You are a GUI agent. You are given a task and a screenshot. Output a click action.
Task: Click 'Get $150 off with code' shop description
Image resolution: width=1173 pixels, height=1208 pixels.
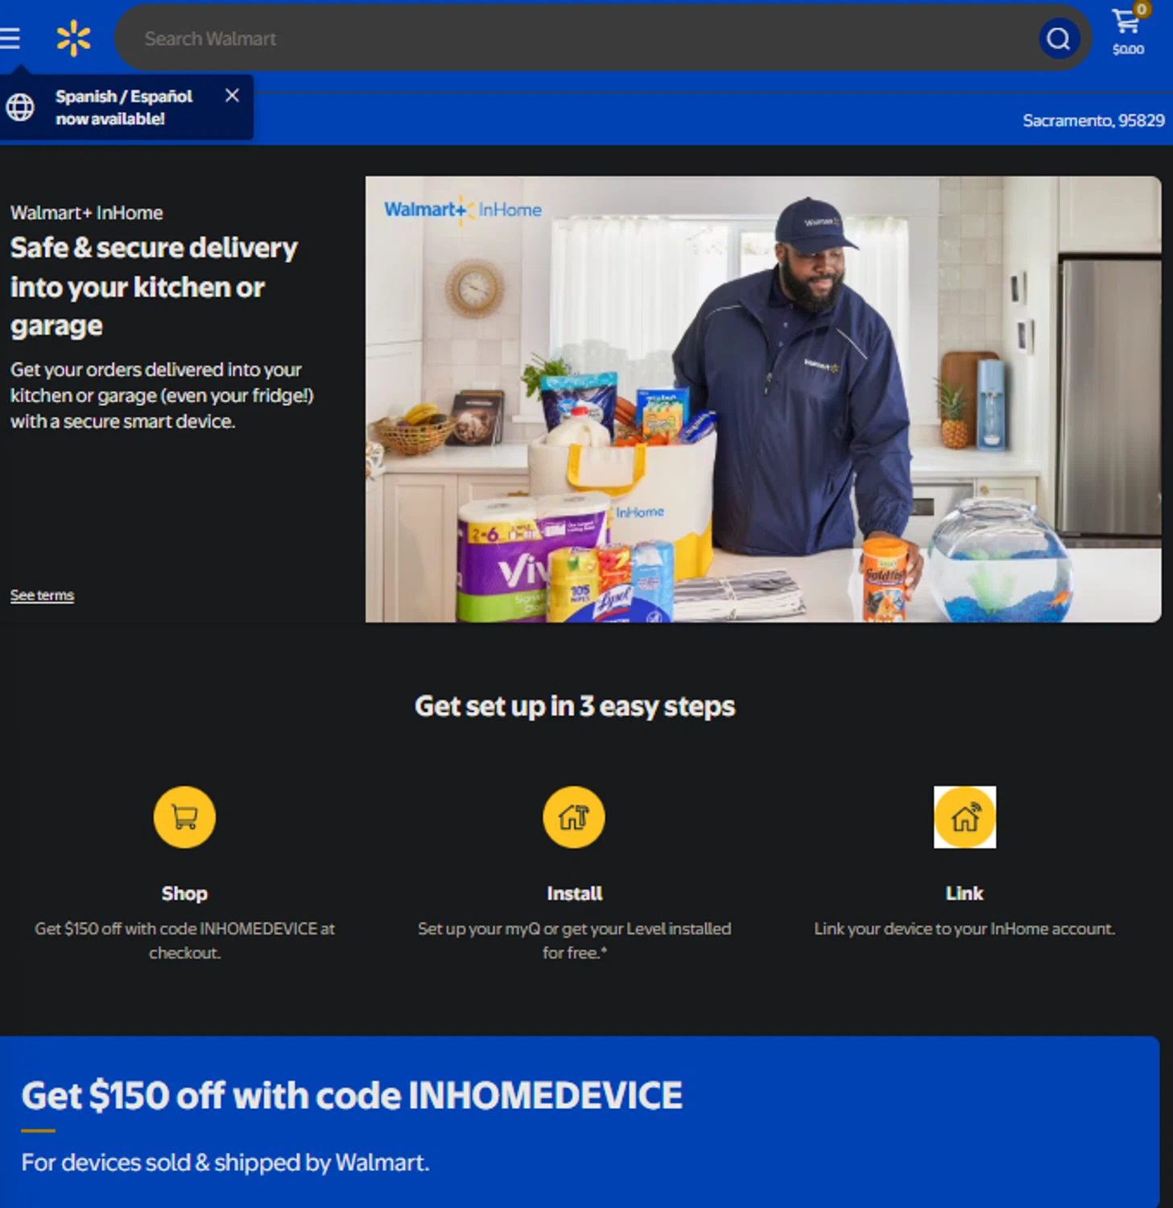click(184, 941)
